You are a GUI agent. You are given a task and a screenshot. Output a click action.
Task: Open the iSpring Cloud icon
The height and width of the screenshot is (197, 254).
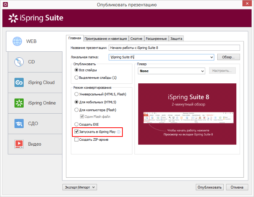pos(19,82)
